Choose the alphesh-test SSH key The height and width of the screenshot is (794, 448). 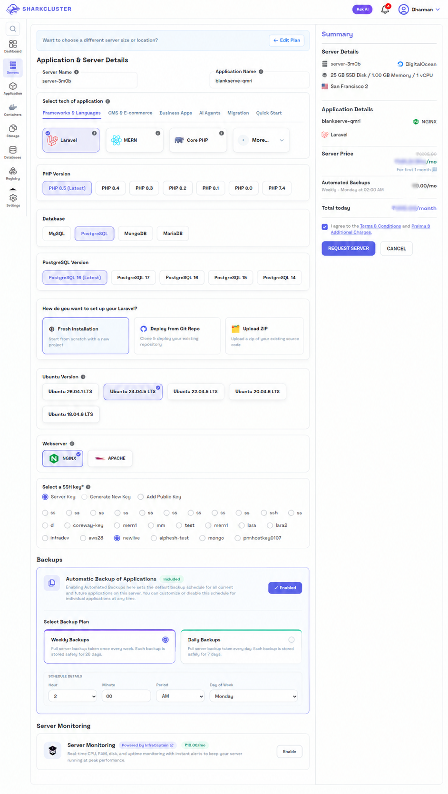click(154, 538)
